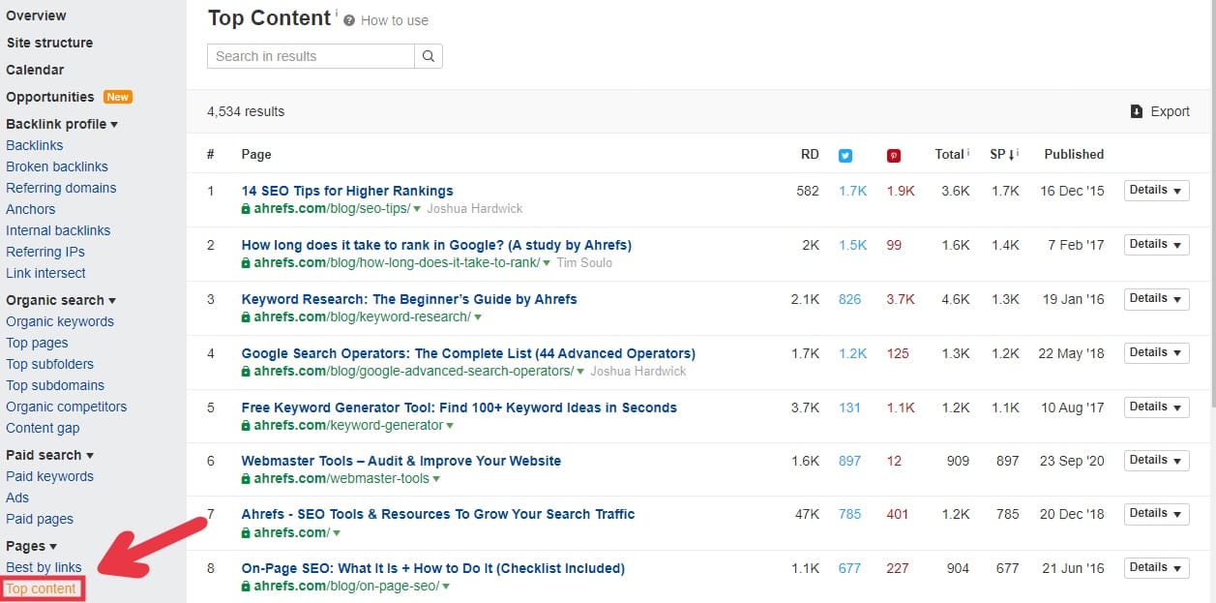Viewport: 1216px width, 603px height.
Task: Open Details dropdown for Webmaster Tools row
Action: 1156,461
